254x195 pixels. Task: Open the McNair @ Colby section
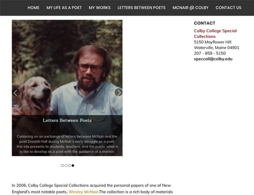click(x=190, y=8)
